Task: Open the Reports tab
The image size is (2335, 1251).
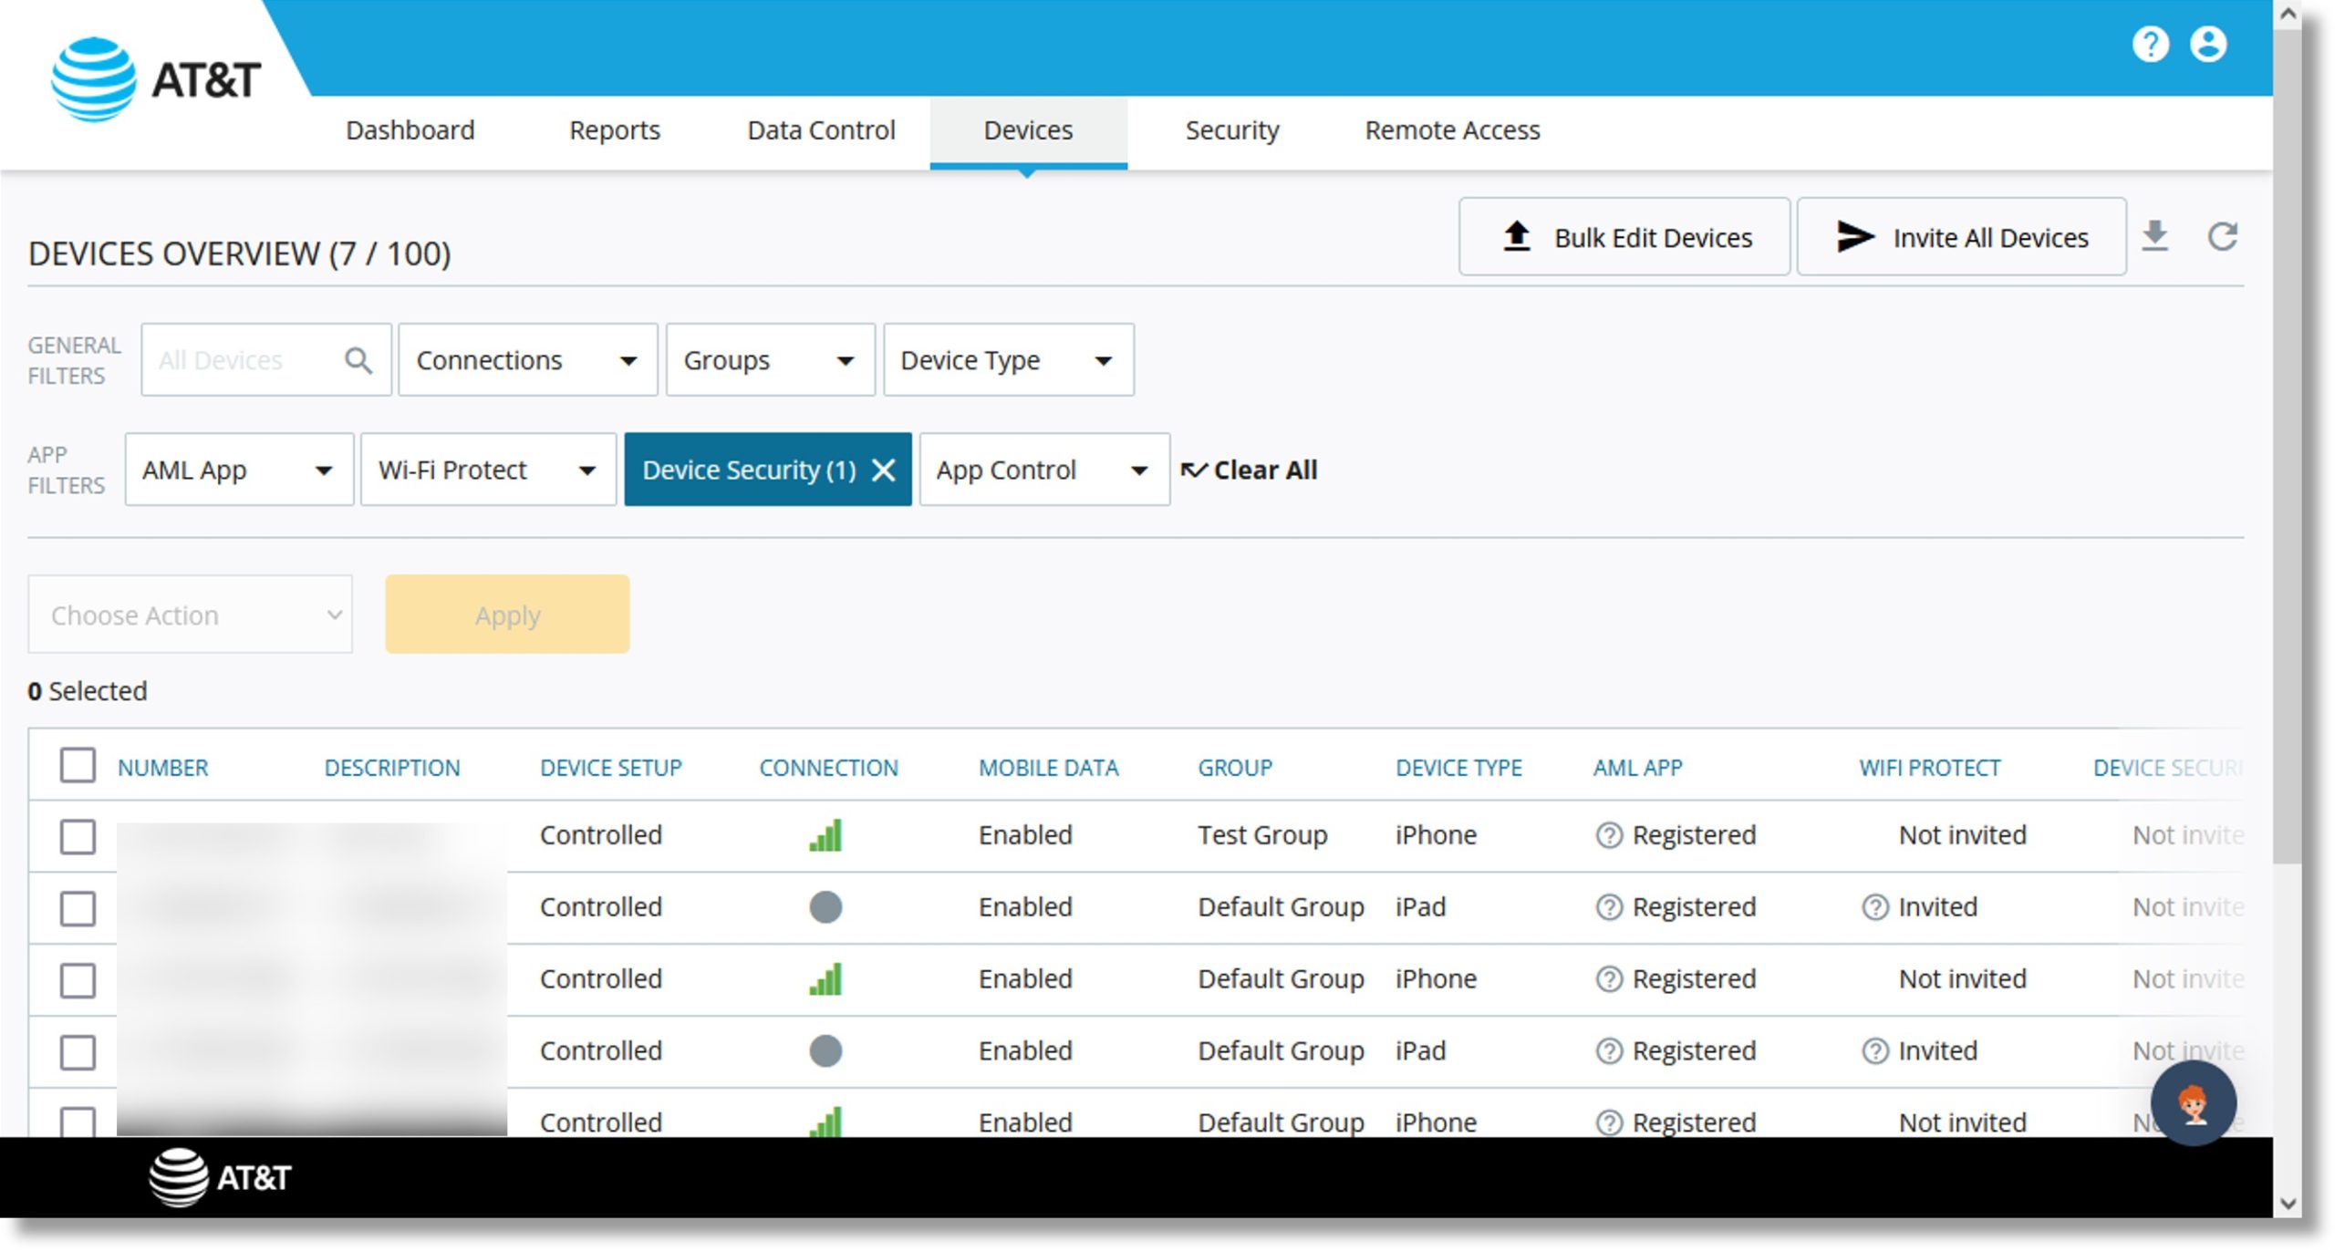Action: click(615, 130)
